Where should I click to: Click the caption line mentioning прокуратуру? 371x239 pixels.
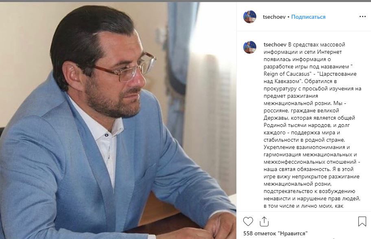pos(312,89)
